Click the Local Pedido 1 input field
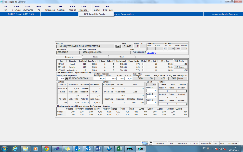This screenshot has width=243, height=152. point(151,91)
